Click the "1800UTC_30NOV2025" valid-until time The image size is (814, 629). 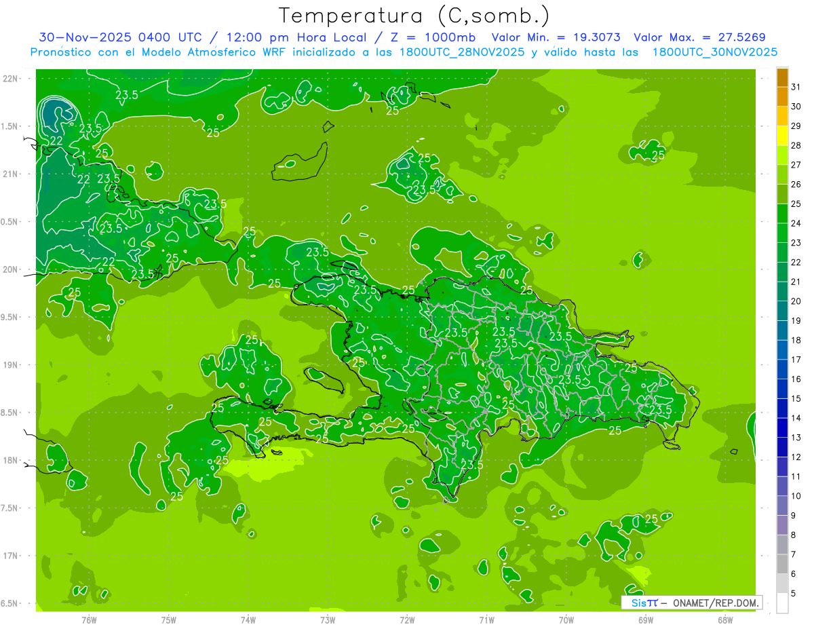715,52
